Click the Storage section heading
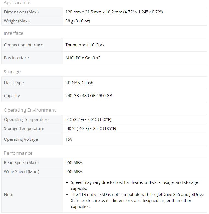Screen dimensions: 209x214 12,72
